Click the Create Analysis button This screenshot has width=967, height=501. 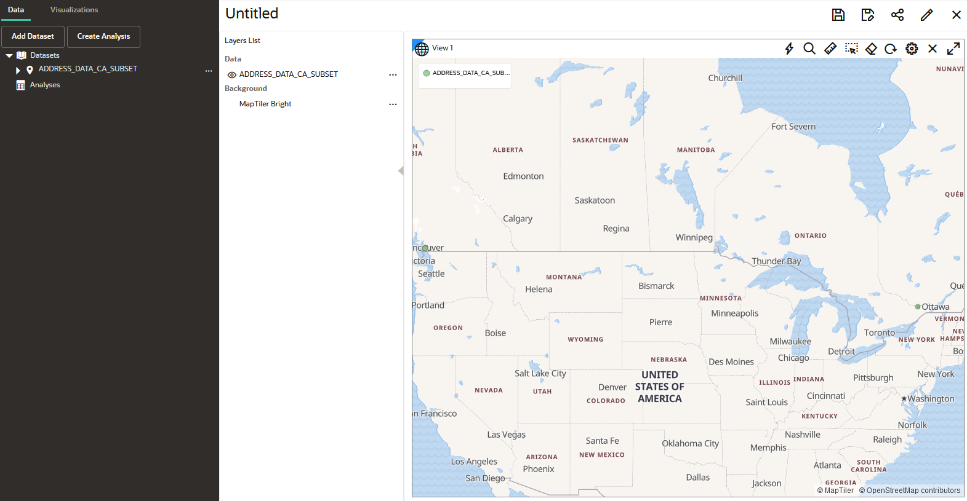tap(103, 36)
